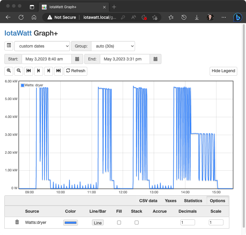246x235 pixels.
Task: Jump forward a full period
Action: point(59,71)
